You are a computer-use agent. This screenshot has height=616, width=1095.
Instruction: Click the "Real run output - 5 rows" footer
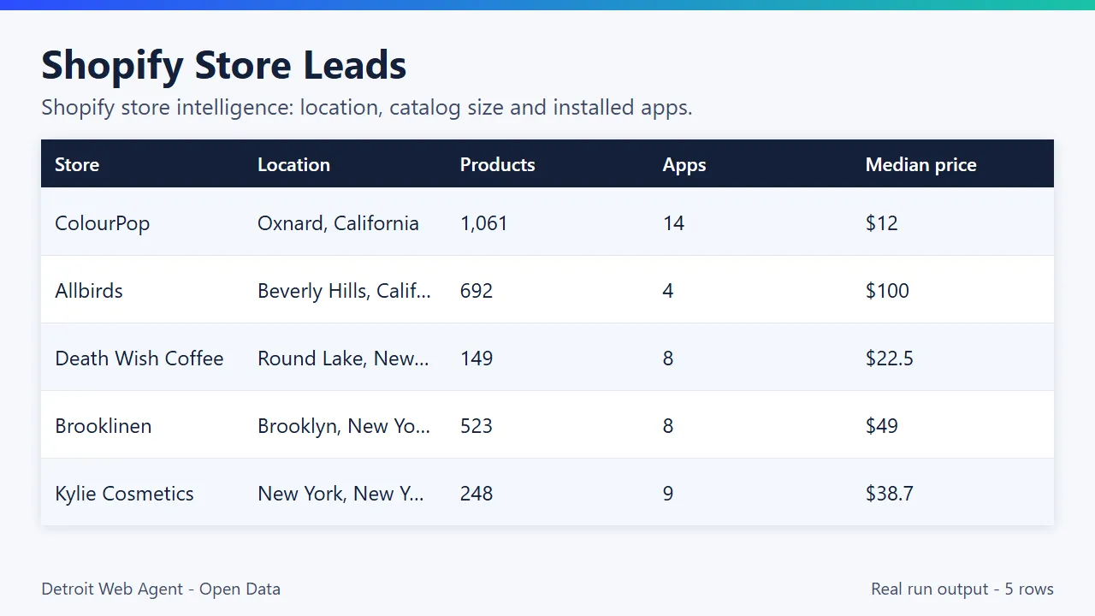(x=962, y=589)
